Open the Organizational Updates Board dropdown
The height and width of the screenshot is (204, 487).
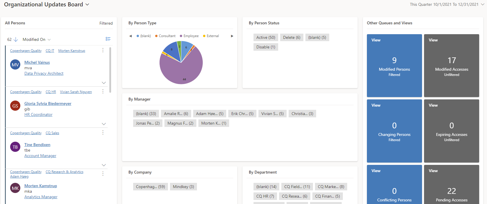click(x=87, y=5)
